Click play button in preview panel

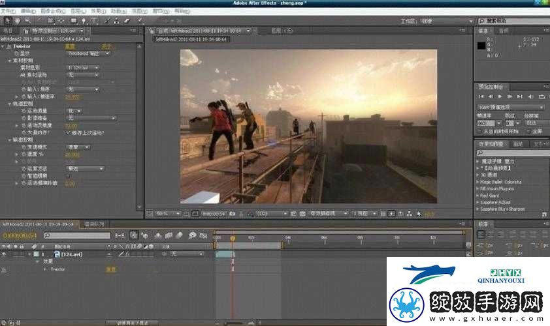tap(500, 96)
